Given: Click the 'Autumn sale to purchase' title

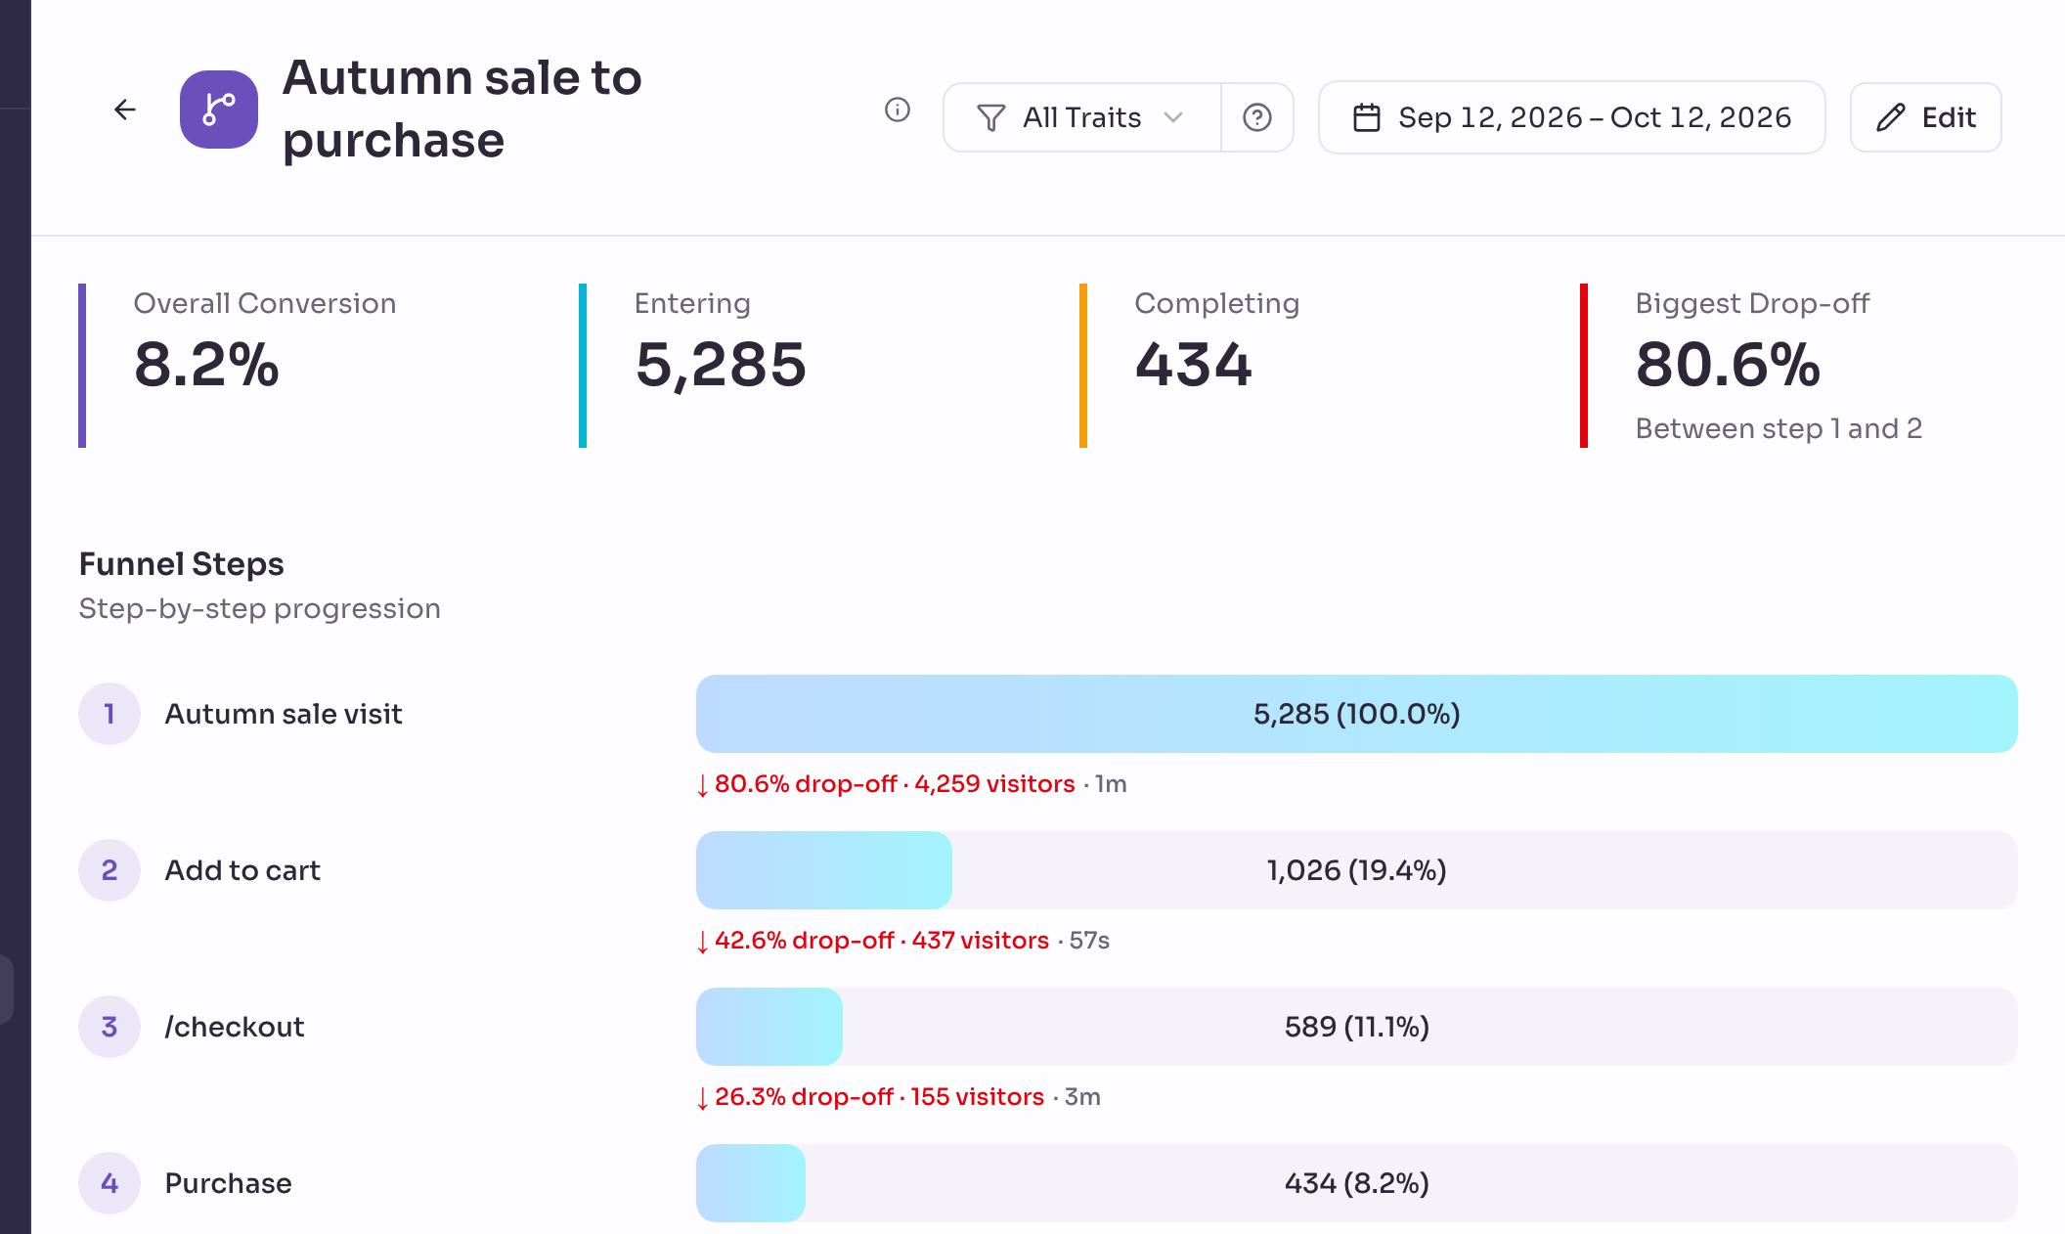Looking at the screenshot, I should (x=462, y=109).
